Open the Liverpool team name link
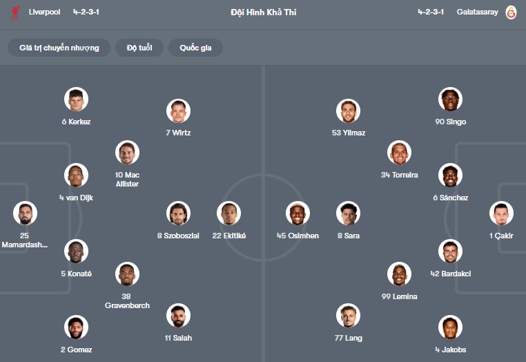The width and height of the screenshot is (526, 362). tap(45, 12)
